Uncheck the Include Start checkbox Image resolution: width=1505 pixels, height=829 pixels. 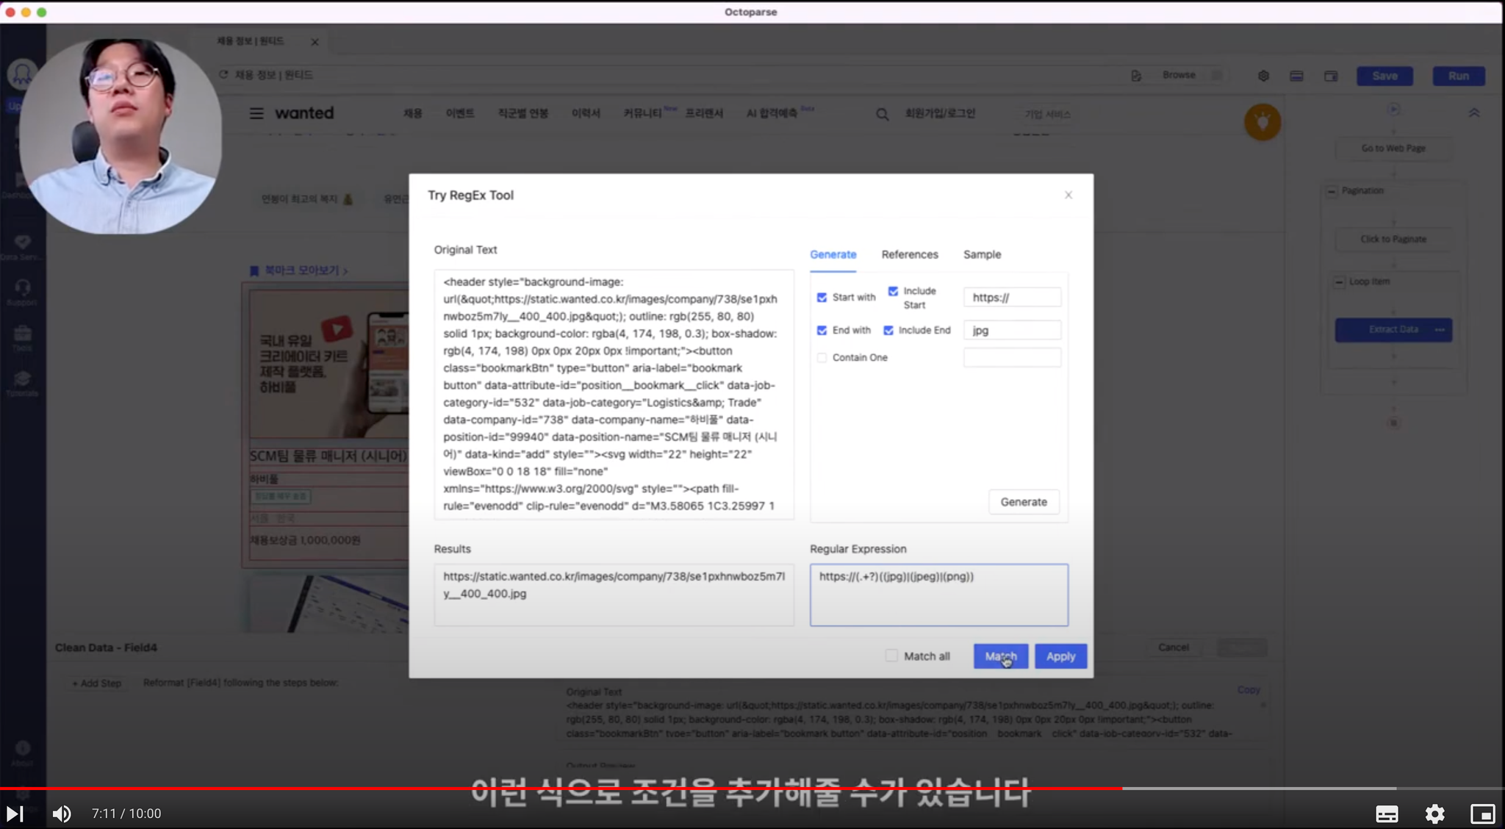point(893,291)
